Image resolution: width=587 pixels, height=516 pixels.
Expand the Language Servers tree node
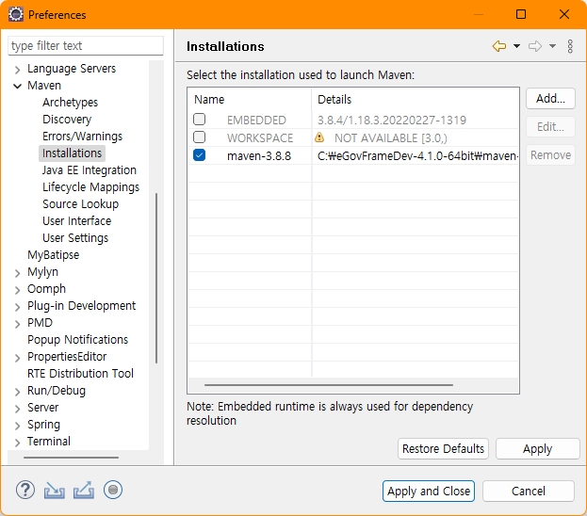[x=17, y=70]
